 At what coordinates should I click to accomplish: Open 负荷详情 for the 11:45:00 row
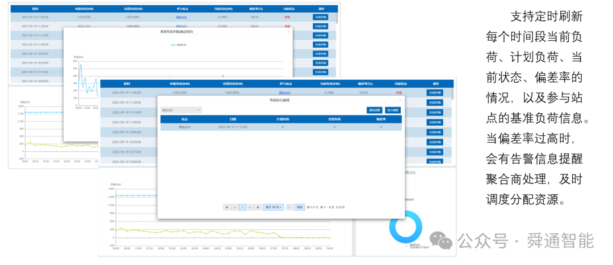[435, 93]
